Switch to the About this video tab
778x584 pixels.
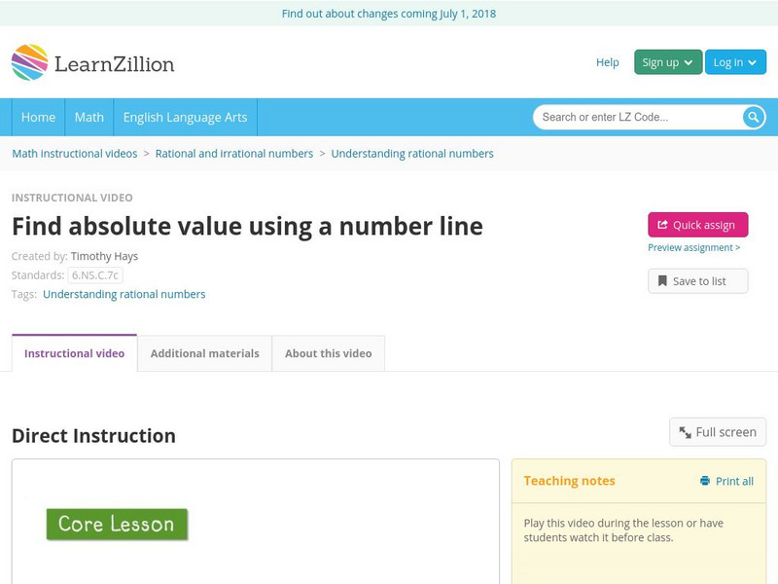tap(328, 353)
